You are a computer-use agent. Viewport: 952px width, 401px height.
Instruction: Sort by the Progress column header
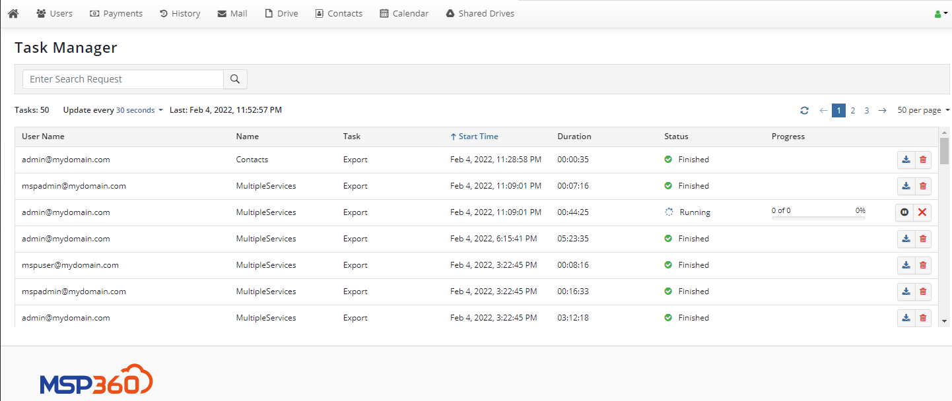click(788, 137)
